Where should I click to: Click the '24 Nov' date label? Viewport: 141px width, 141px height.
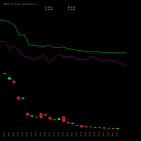pos(81,134)
